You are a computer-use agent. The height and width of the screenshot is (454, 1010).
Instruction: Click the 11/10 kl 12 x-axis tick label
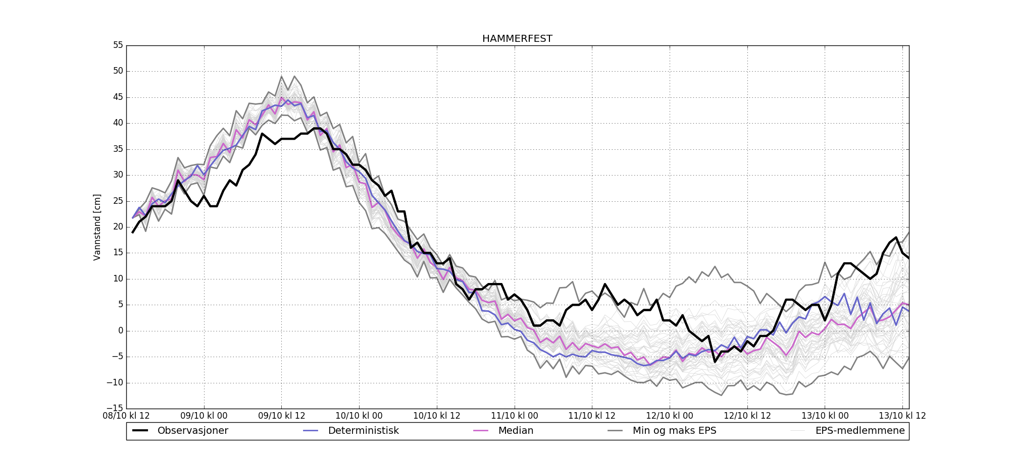click(x=592, y=416)
